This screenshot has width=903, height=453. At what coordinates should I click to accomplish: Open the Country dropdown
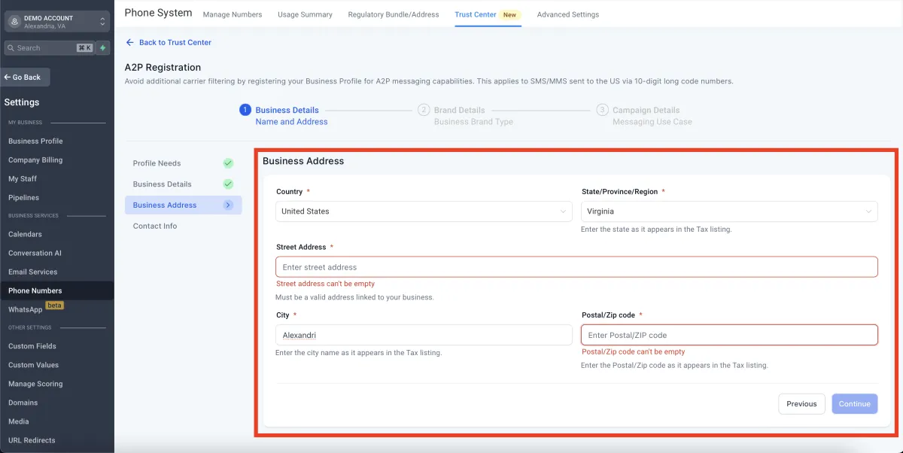[x=424, y=211]
